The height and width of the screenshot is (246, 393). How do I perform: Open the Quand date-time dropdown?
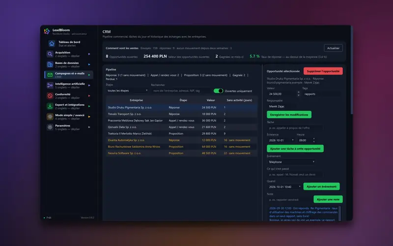coord(284,187)
